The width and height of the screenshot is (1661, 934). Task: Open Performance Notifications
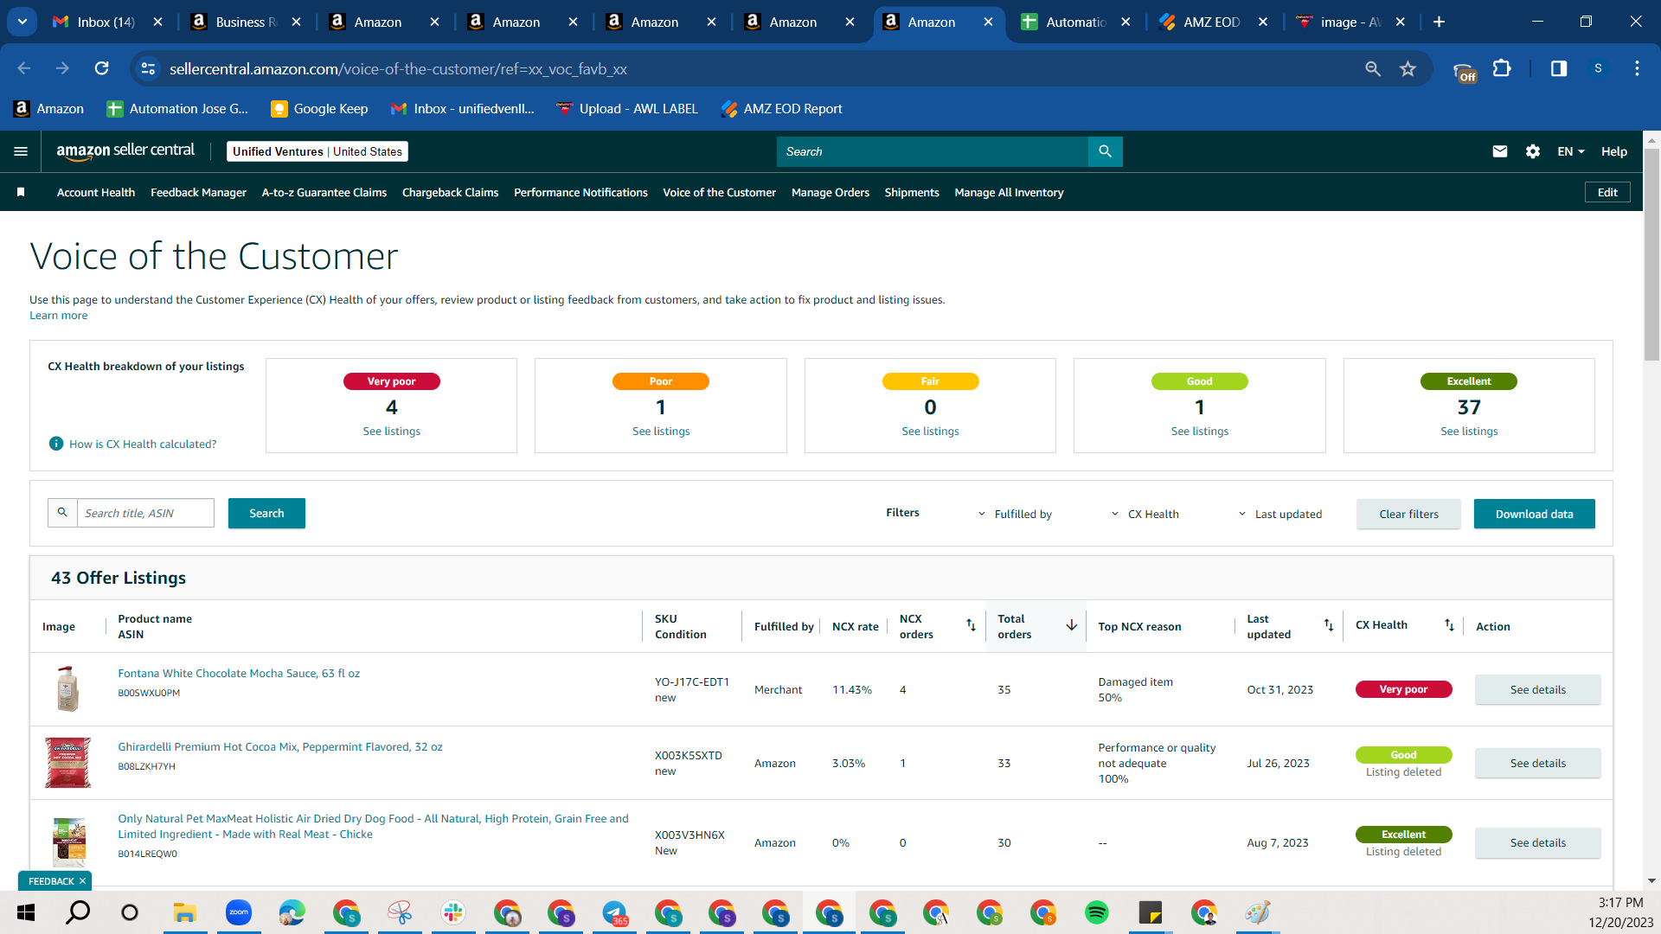click(x=580, y=193)
